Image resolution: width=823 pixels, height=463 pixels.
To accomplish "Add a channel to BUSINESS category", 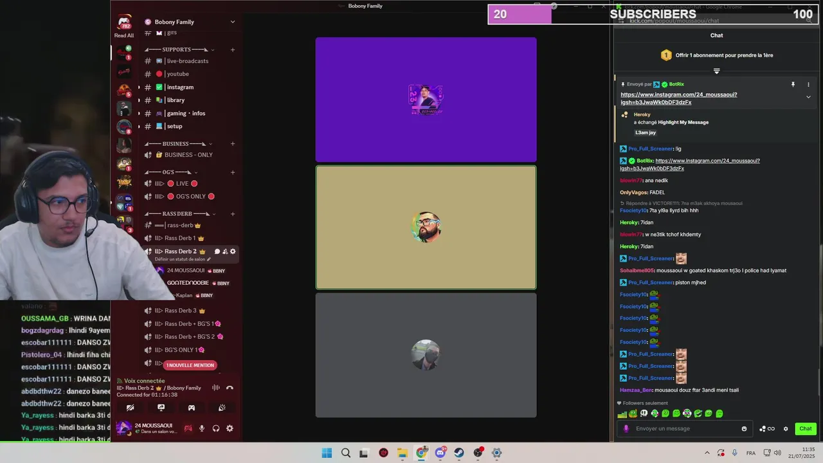I will (233, 143).
